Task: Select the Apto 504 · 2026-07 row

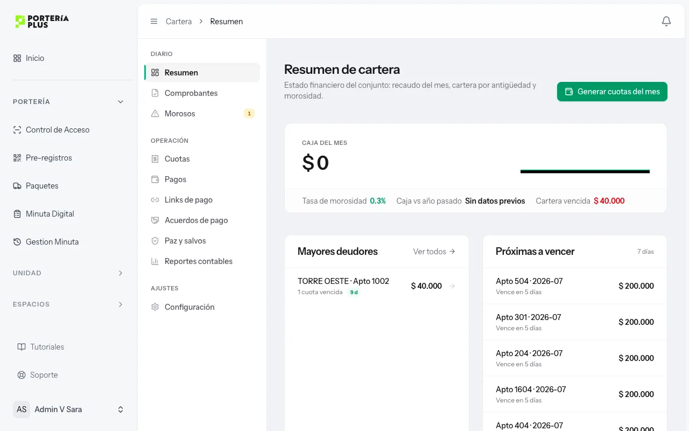Action: click(575, 286)
